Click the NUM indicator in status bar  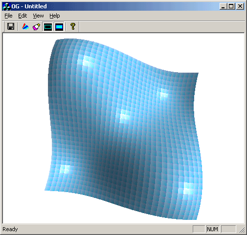212,229
